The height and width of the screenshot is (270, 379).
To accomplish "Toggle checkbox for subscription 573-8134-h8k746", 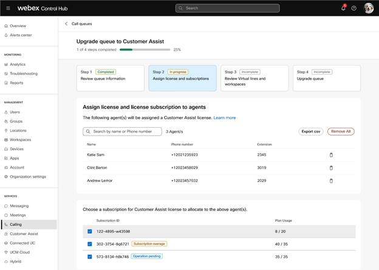I will coord(90,257).
